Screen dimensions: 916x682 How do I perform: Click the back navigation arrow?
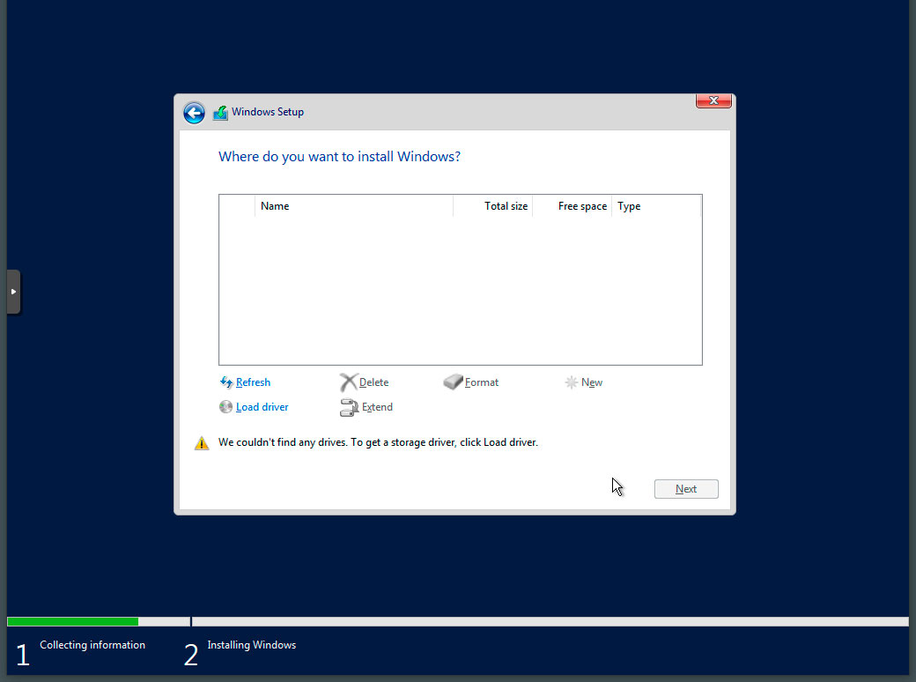coord(194,112)
